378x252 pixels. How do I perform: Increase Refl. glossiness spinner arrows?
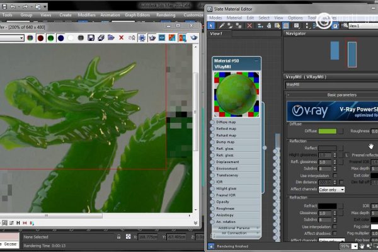pos(335,162)
